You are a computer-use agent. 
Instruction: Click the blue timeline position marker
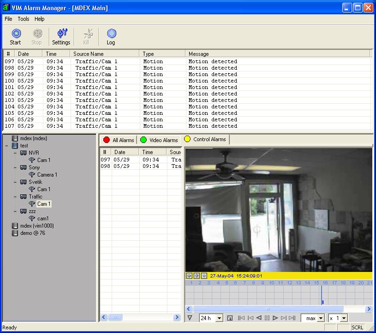coord(322,295)
